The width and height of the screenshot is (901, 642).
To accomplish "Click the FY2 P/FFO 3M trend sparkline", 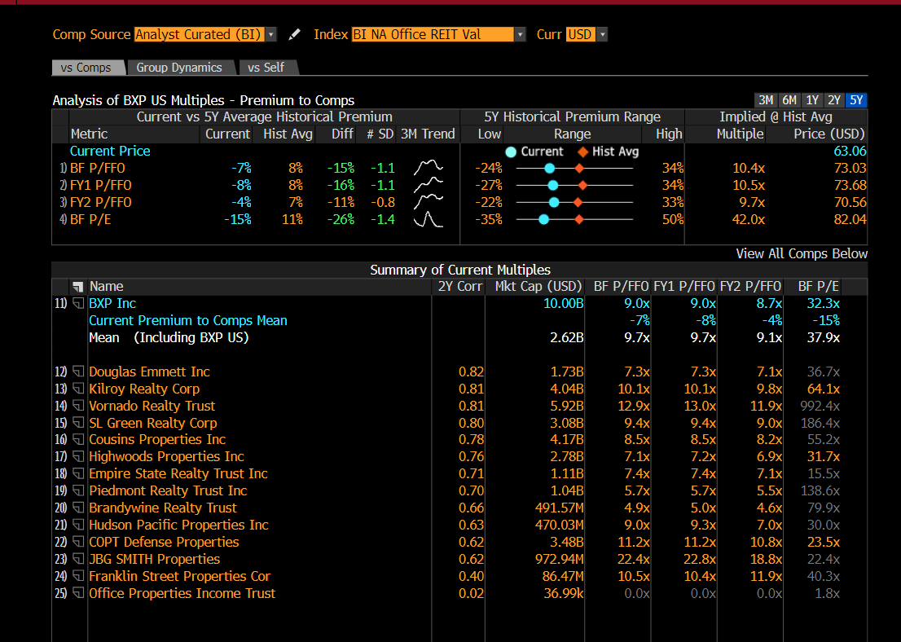I will click(428, 202).
